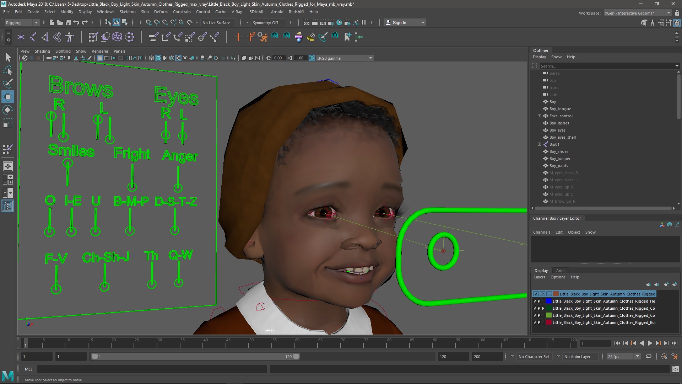Open the Outliner sidebar toggle icon
Image resolution: width=682 pixels, height=384 pixels.
(x=8, y=206)
